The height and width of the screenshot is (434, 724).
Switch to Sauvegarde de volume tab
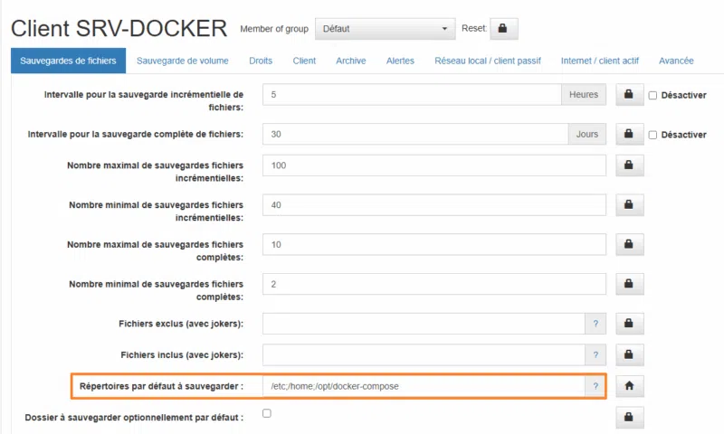[182, 61]
